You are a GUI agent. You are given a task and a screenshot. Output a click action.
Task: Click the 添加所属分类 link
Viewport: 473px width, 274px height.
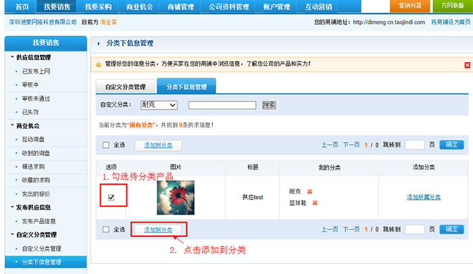[x=424, y=197]
